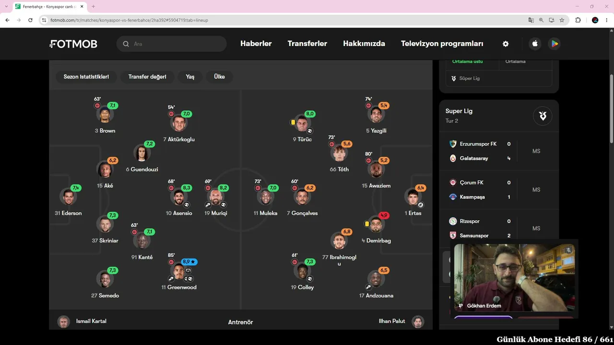
Task: Click the page vertical scrollbar
Action: point(611,108)
